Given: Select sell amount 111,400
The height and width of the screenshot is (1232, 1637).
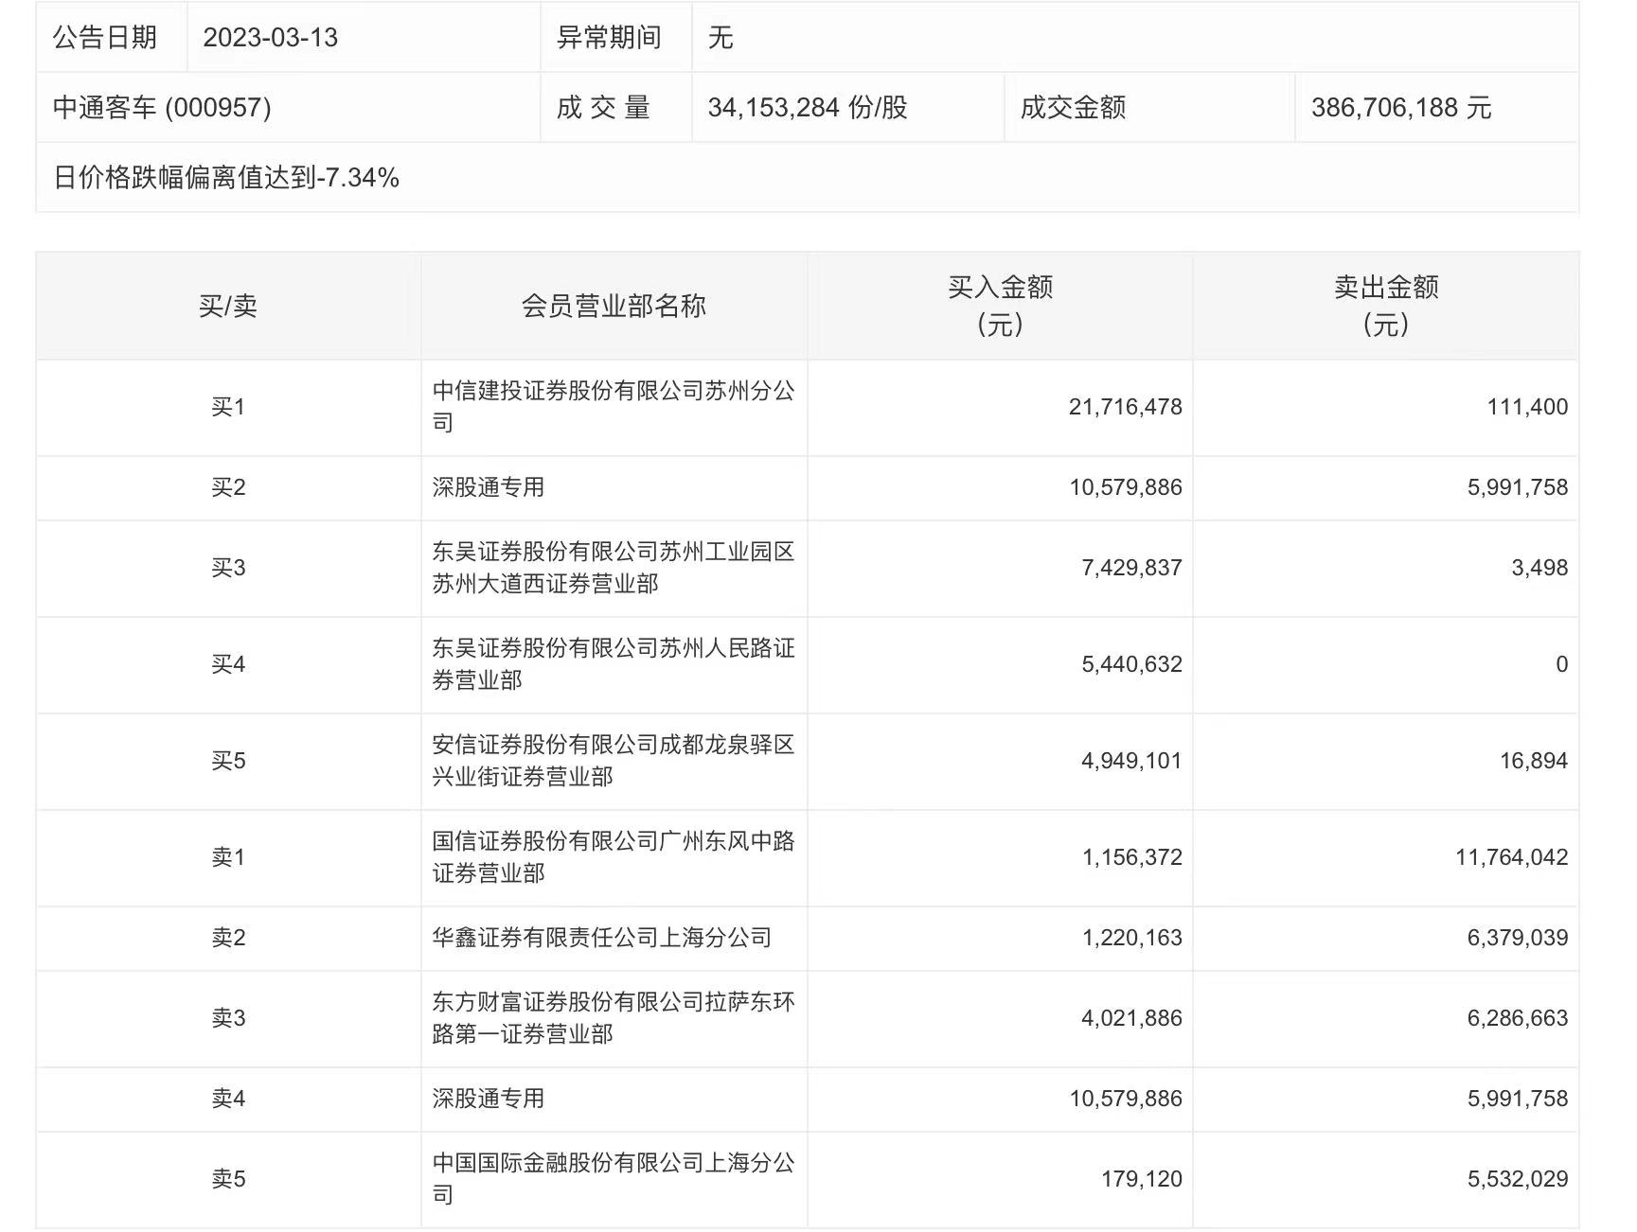Looking at the screenshot, I should click(x=1527, y=407).
